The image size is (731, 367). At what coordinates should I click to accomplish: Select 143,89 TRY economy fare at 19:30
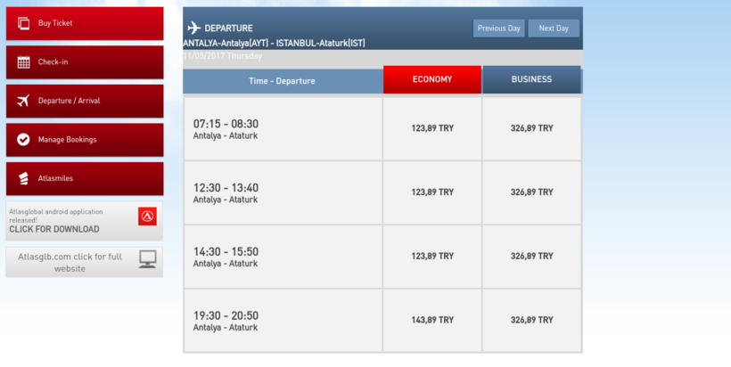coord(432,320)
